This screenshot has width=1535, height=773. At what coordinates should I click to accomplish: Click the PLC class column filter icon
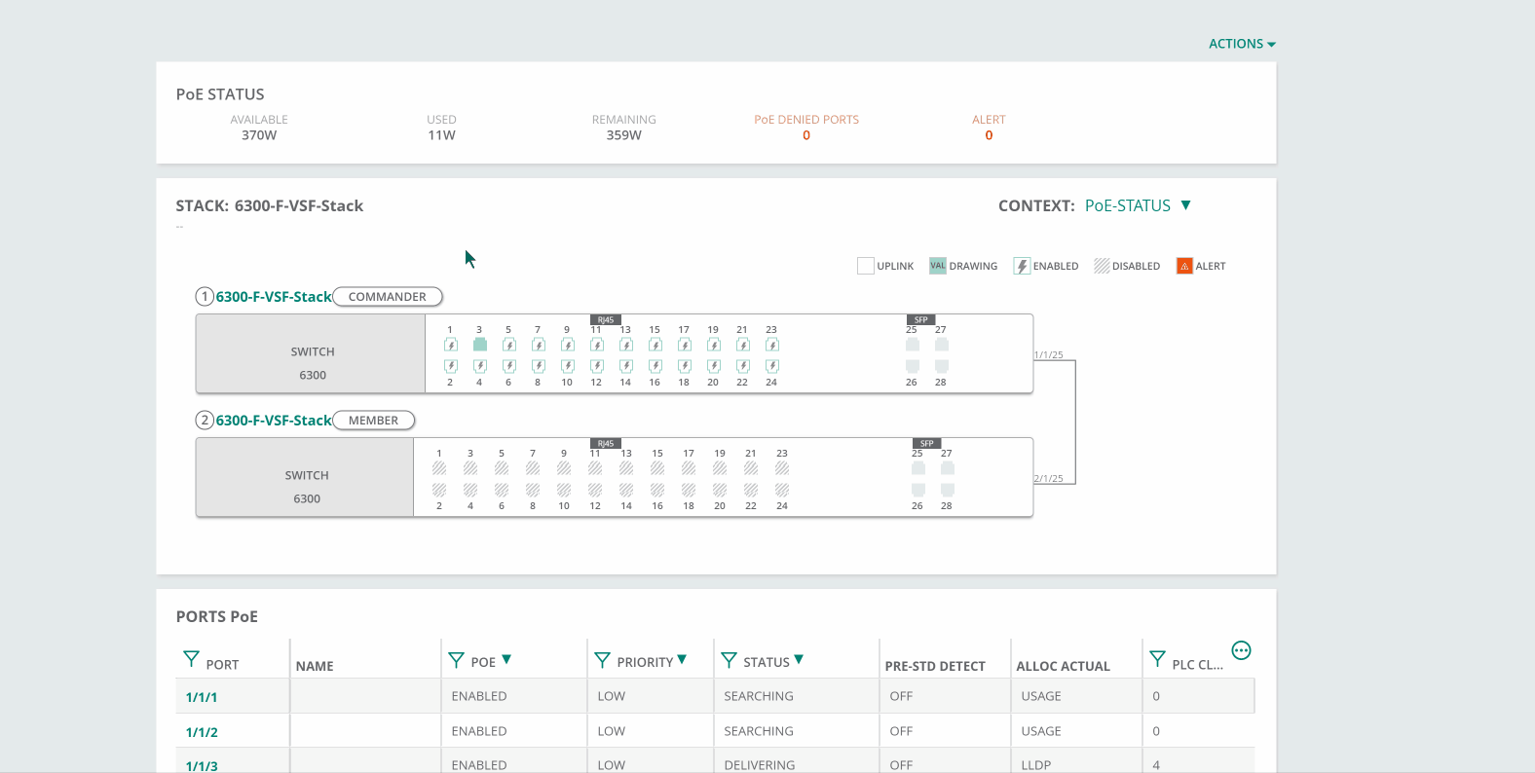point(1157,660)
